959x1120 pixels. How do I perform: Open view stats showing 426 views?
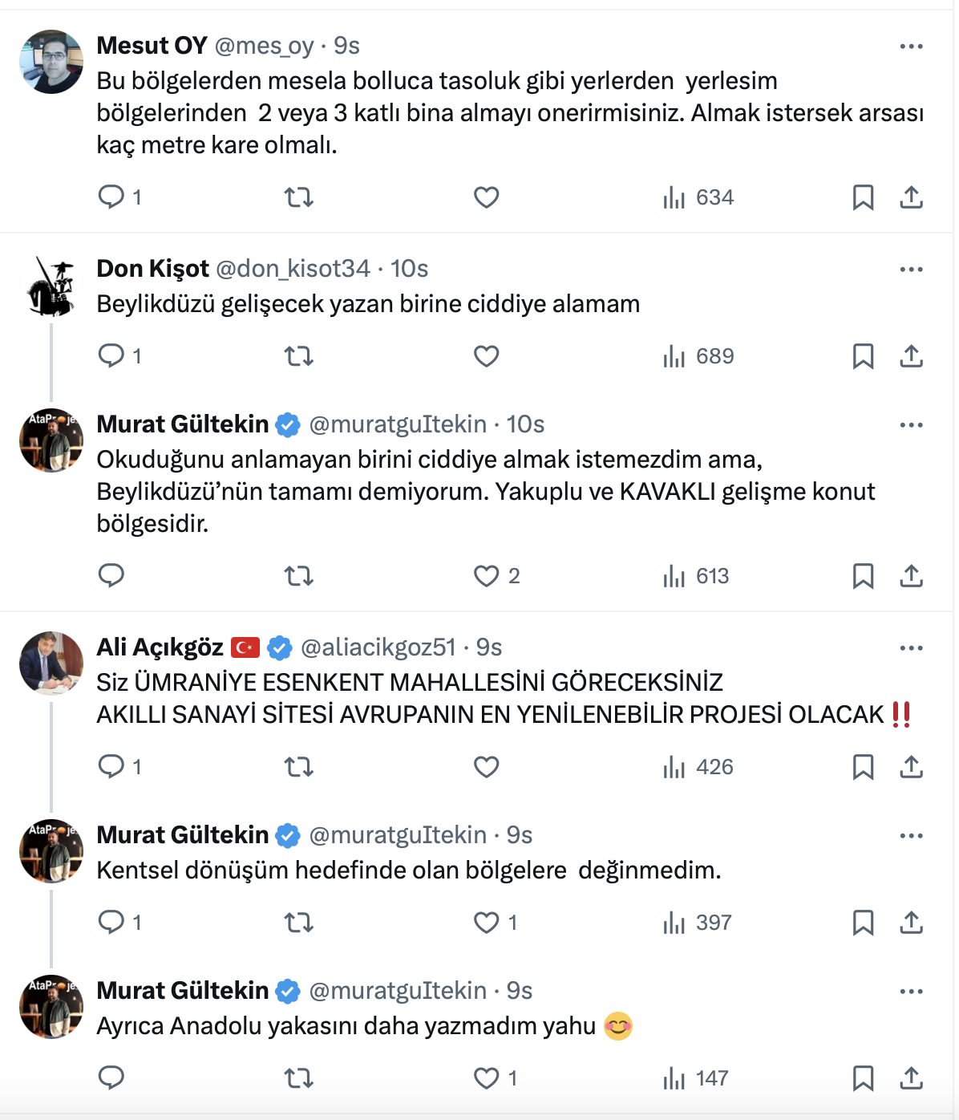pos(698,767)
